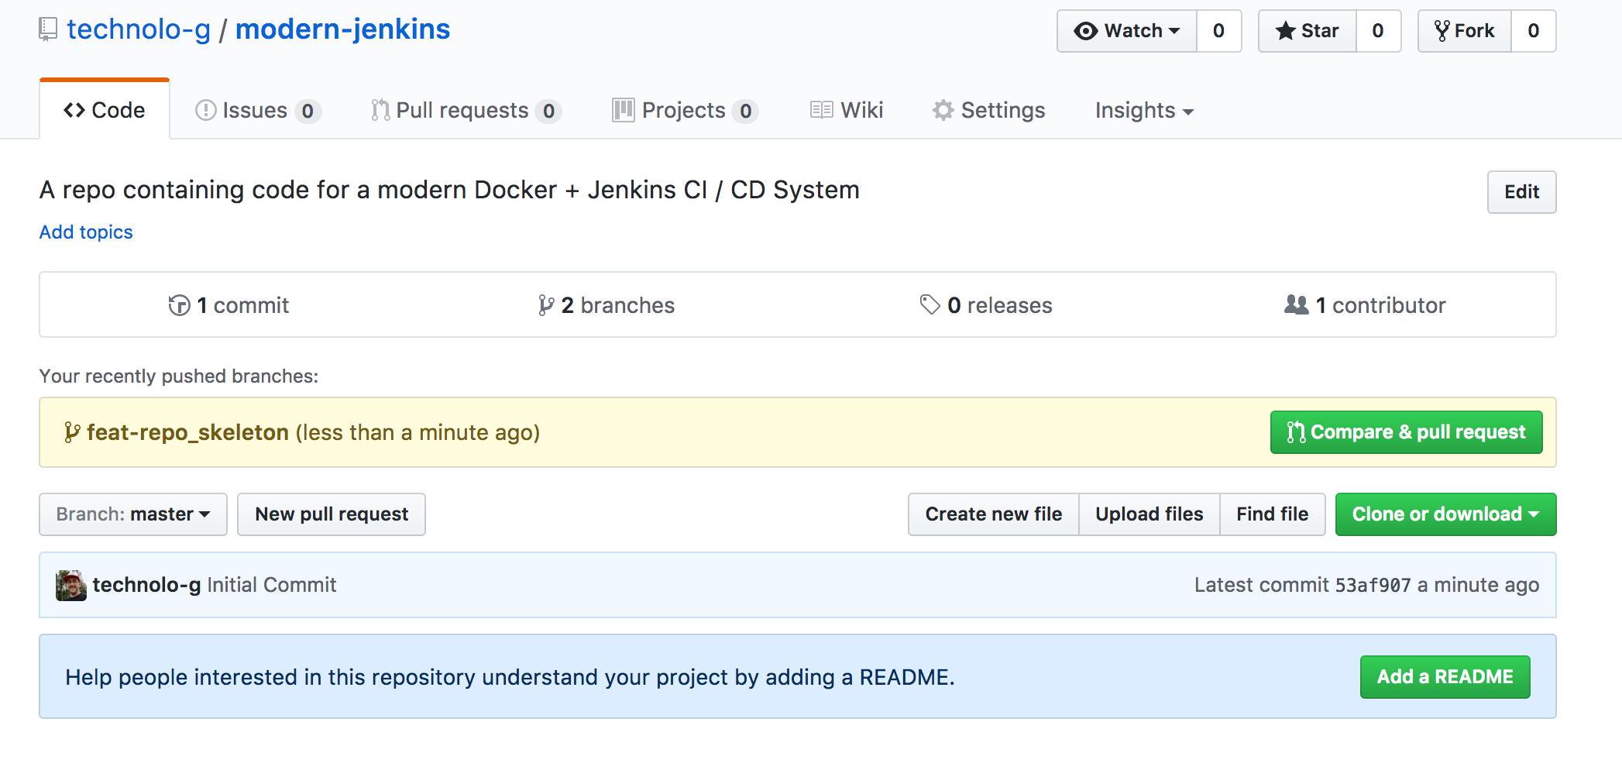Screen dimensions: 1622x770
Task: Click the technolo-g avatar thumbnail
Action: click(71, 586)
